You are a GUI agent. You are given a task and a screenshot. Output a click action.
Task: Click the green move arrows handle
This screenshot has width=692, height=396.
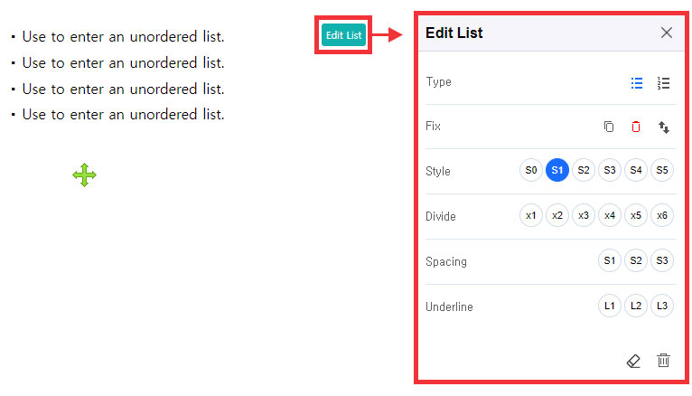pos(85,175)
